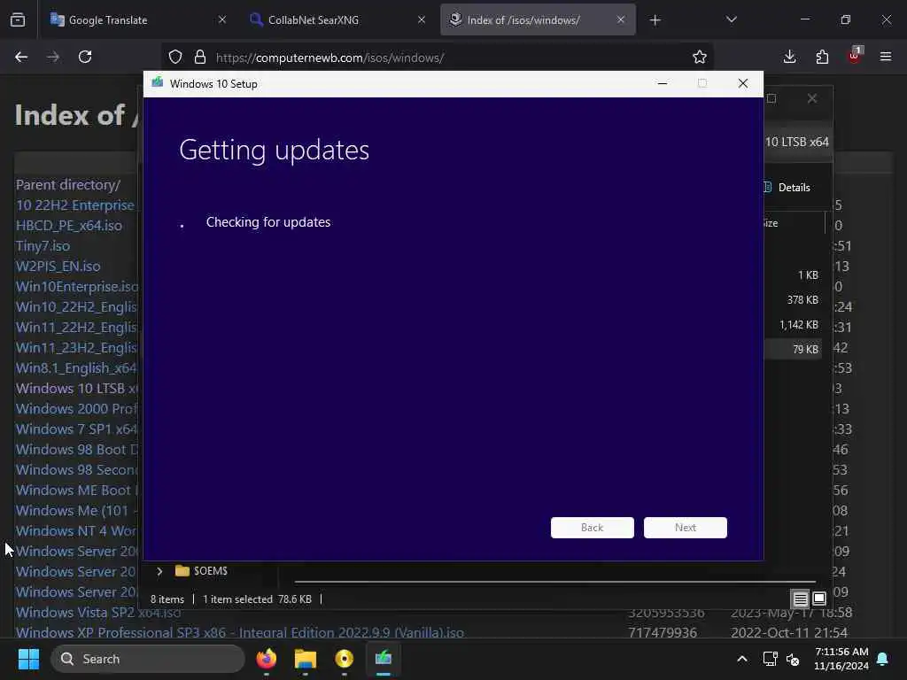
Task: Close the Index of /isos/windows/ tab
Action: (621, 20)
